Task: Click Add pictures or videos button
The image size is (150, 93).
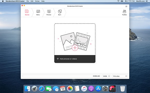Action: [x=75, y=59]
